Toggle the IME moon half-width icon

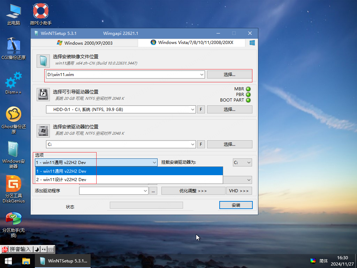[x=37, y=249]
